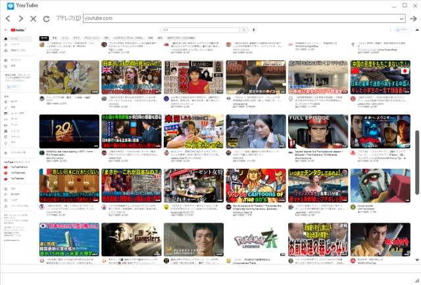Click the scrollbar down arrow
The height and width of the screenshot is (285, 421).
click(x=417, y=260)
